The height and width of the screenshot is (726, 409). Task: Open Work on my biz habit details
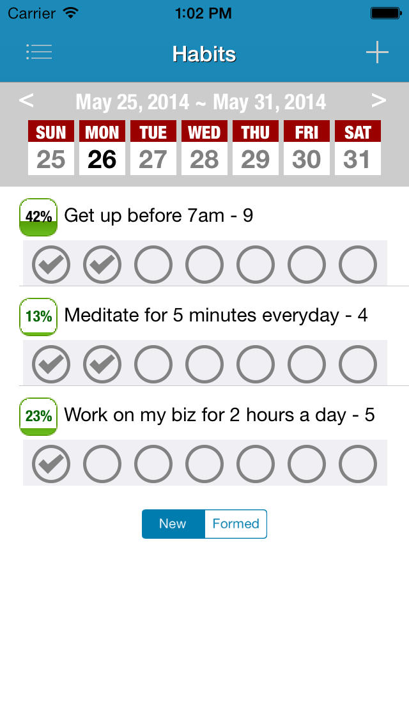pyautogui.click(x=219, y=415)
